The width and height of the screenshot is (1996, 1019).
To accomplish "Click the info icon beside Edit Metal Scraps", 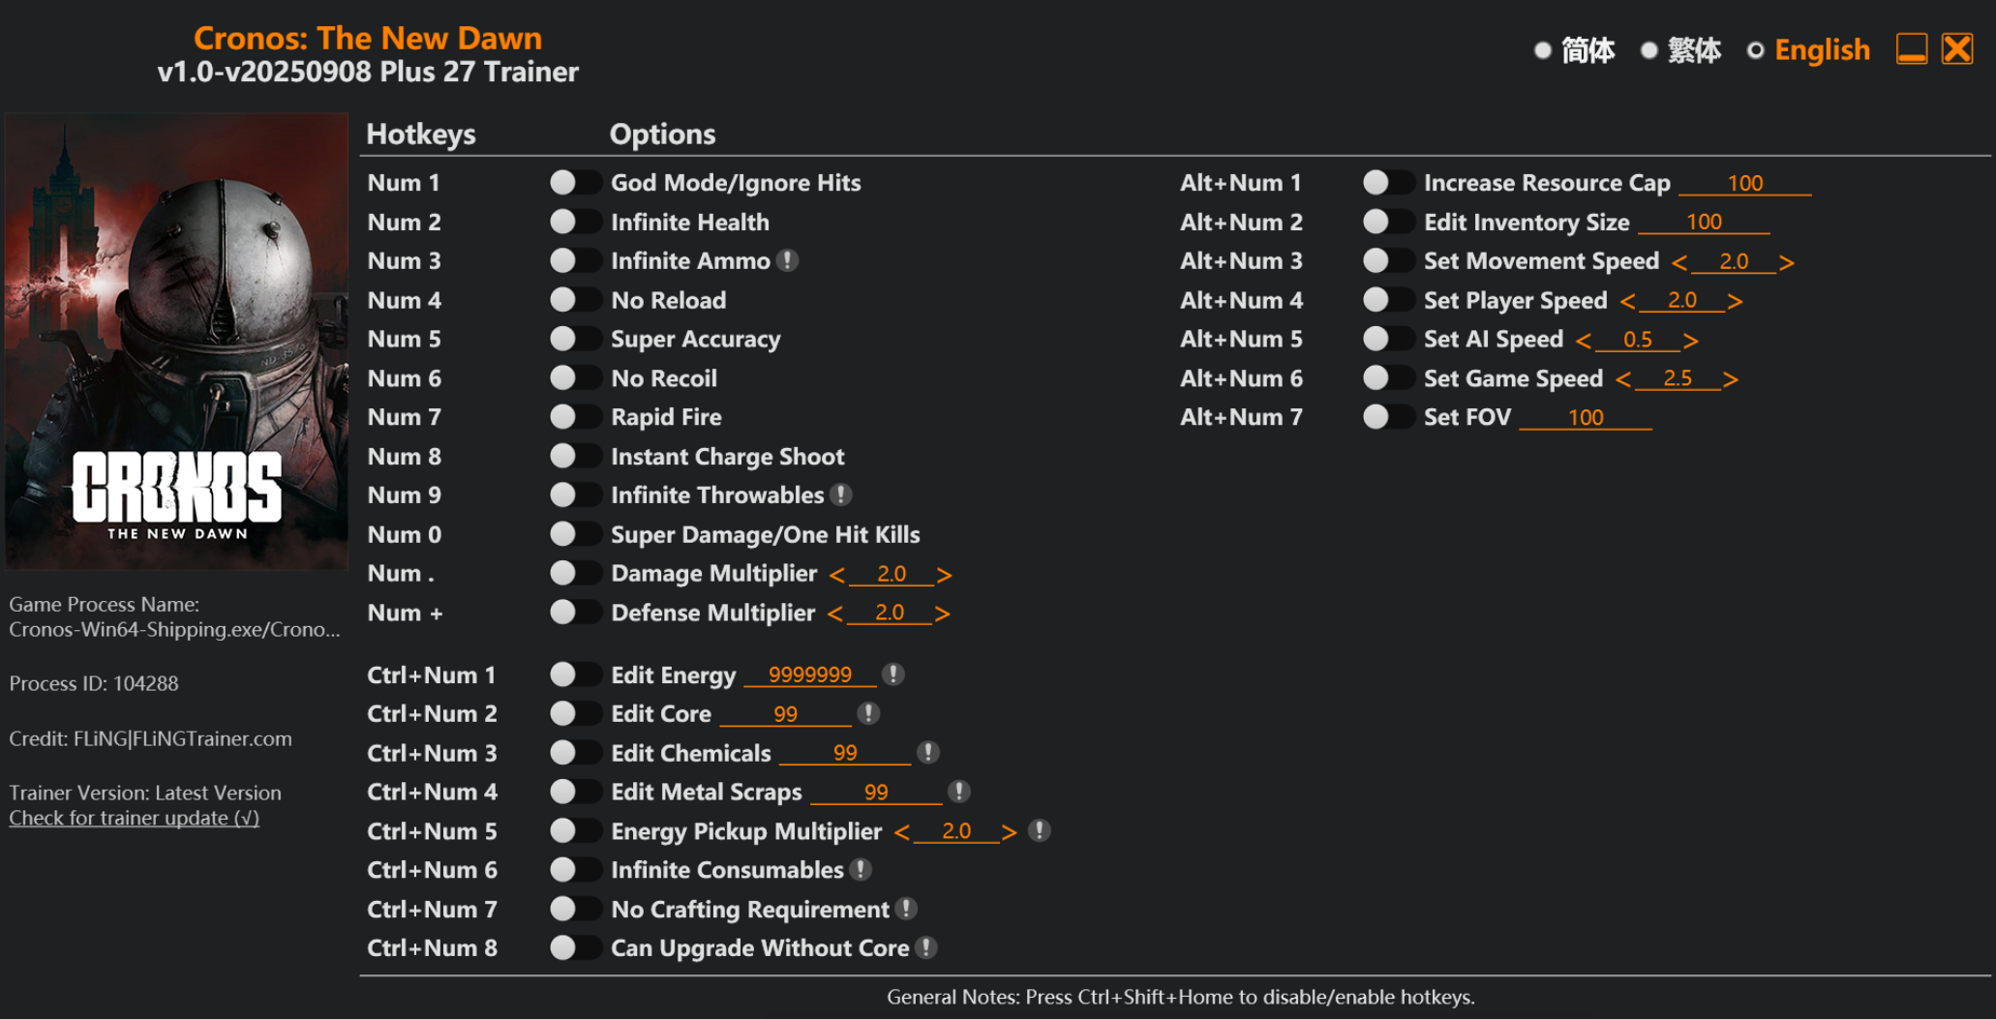I will [959, 792].
